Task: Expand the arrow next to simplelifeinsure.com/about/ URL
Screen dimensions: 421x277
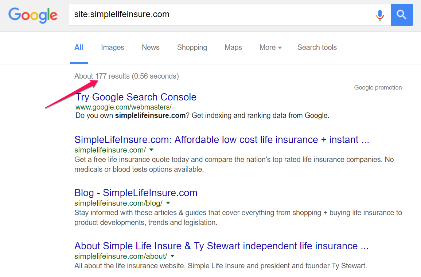Action: coord(172,256)
